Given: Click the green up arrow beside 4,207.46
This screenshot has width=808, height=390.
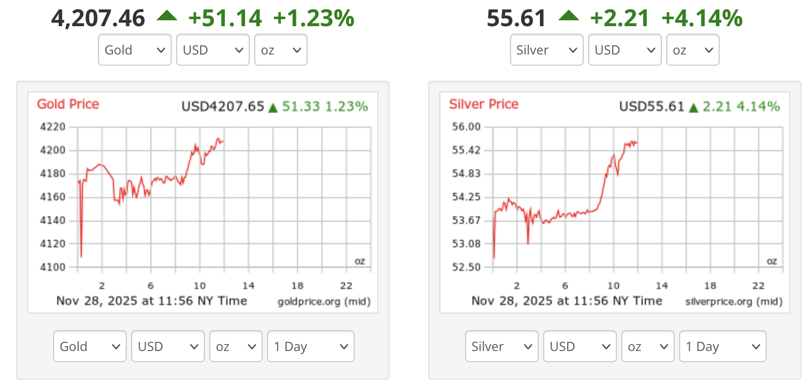Looking at the screenshot, I should point(167,17).
